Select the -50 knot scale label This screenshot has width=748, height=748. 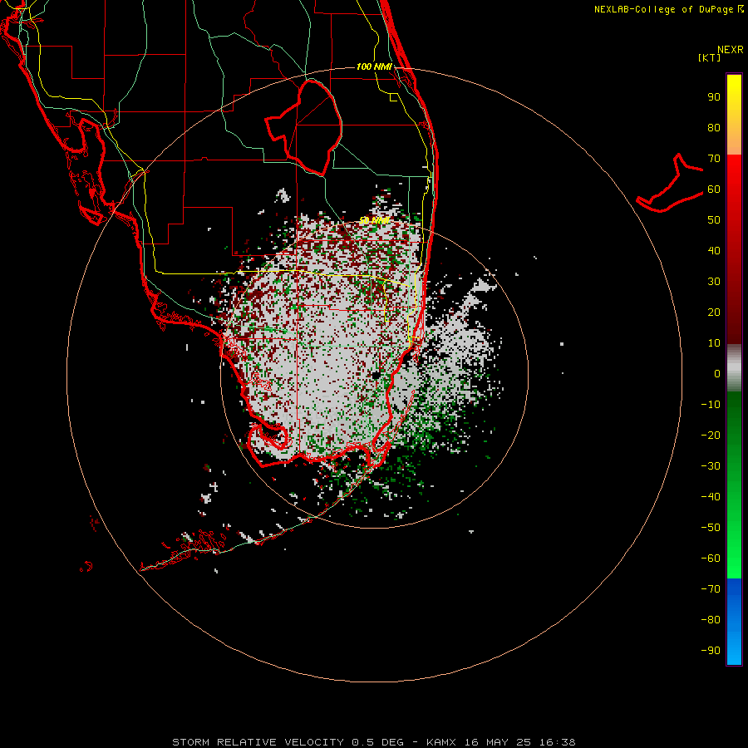[x=711, y=528]
